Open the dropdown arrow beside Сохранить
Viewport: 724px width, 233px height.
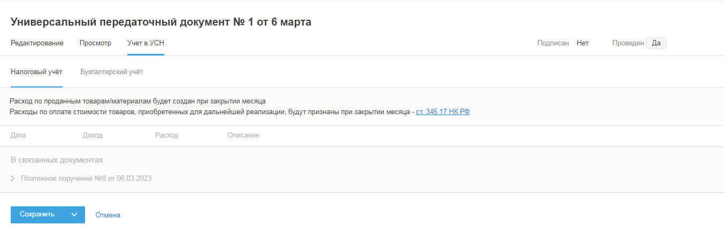click(x=74, y=215)
